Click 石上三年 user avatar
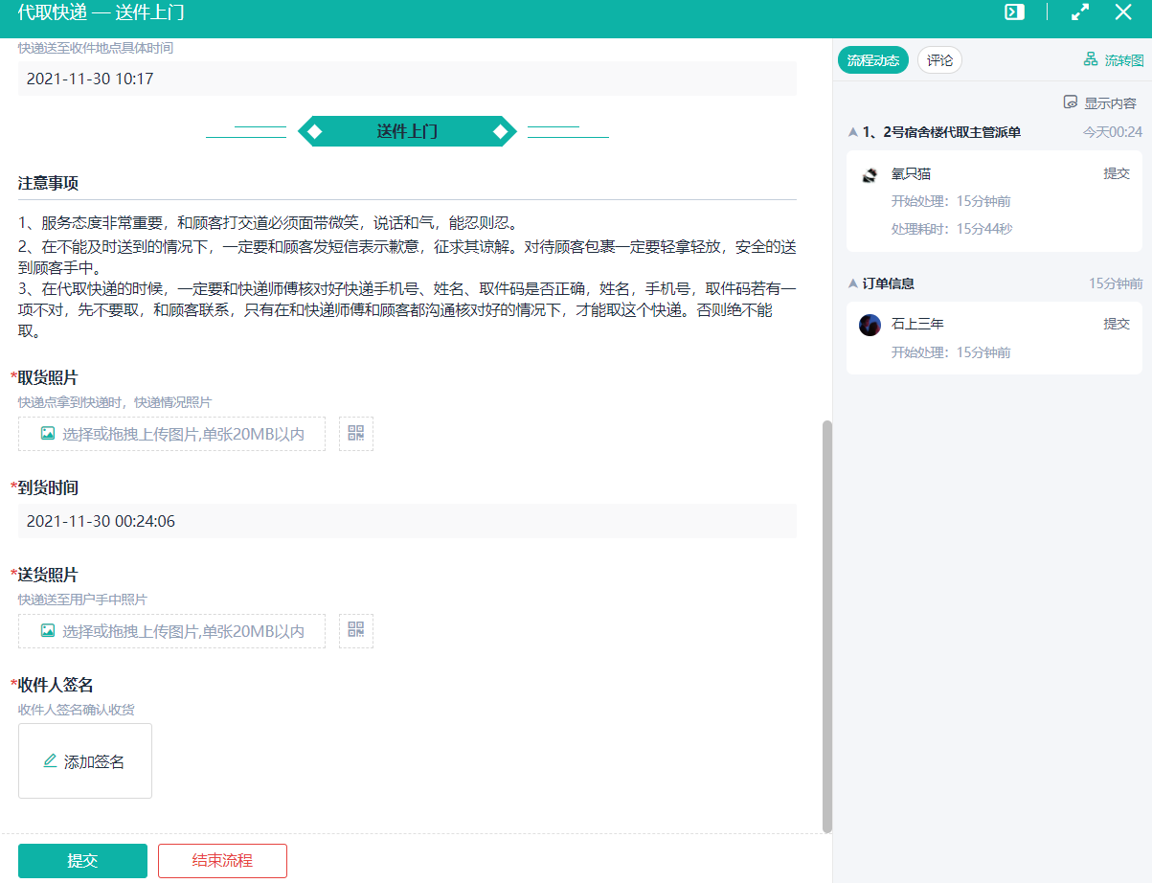Screen dimensions: 1152x883 pyautogui.click(x=870, y=325)
